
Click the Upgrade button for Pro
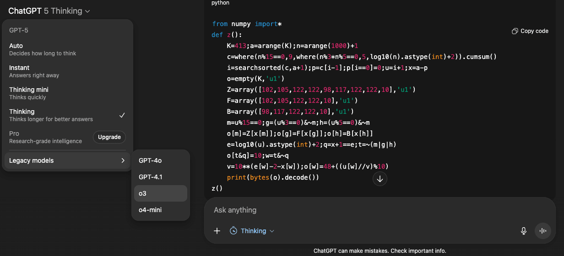tap(109, 137)
